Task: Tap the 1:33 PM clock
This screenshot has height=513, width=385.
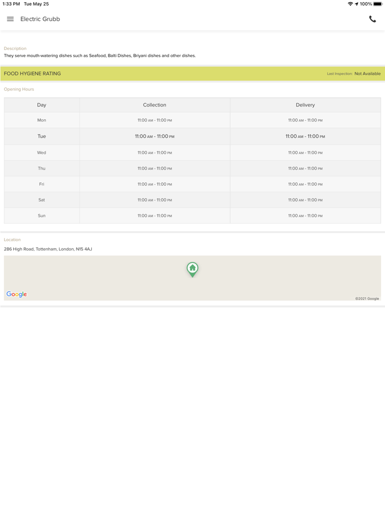Action: point(11,4)
